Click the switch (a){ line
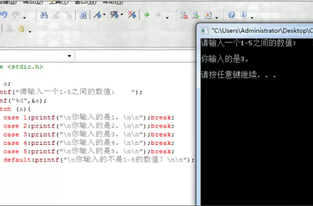Image resolution: width=313 pixels, height=206 pixels. click(x=15, y=109)
